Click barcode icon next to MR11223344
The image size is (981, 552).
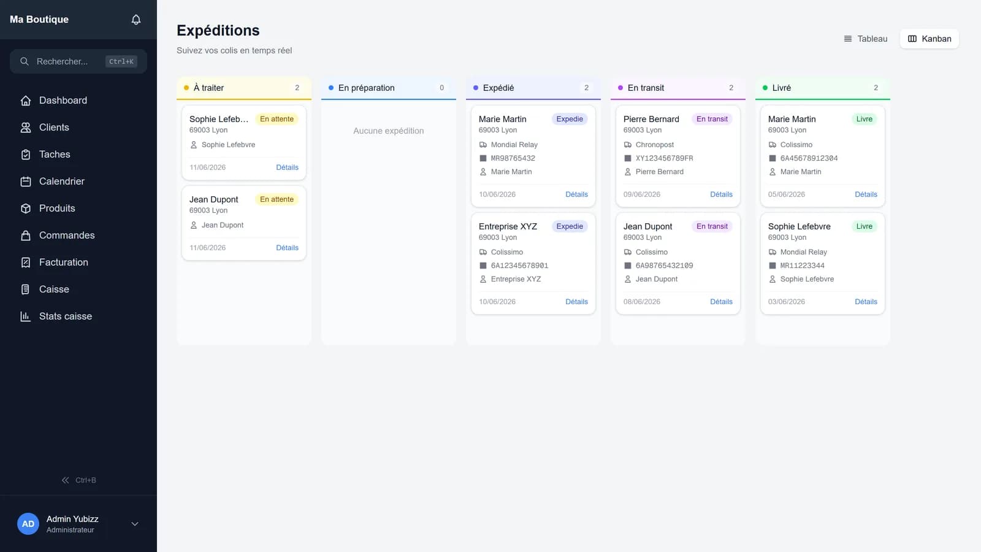point(773,266)
